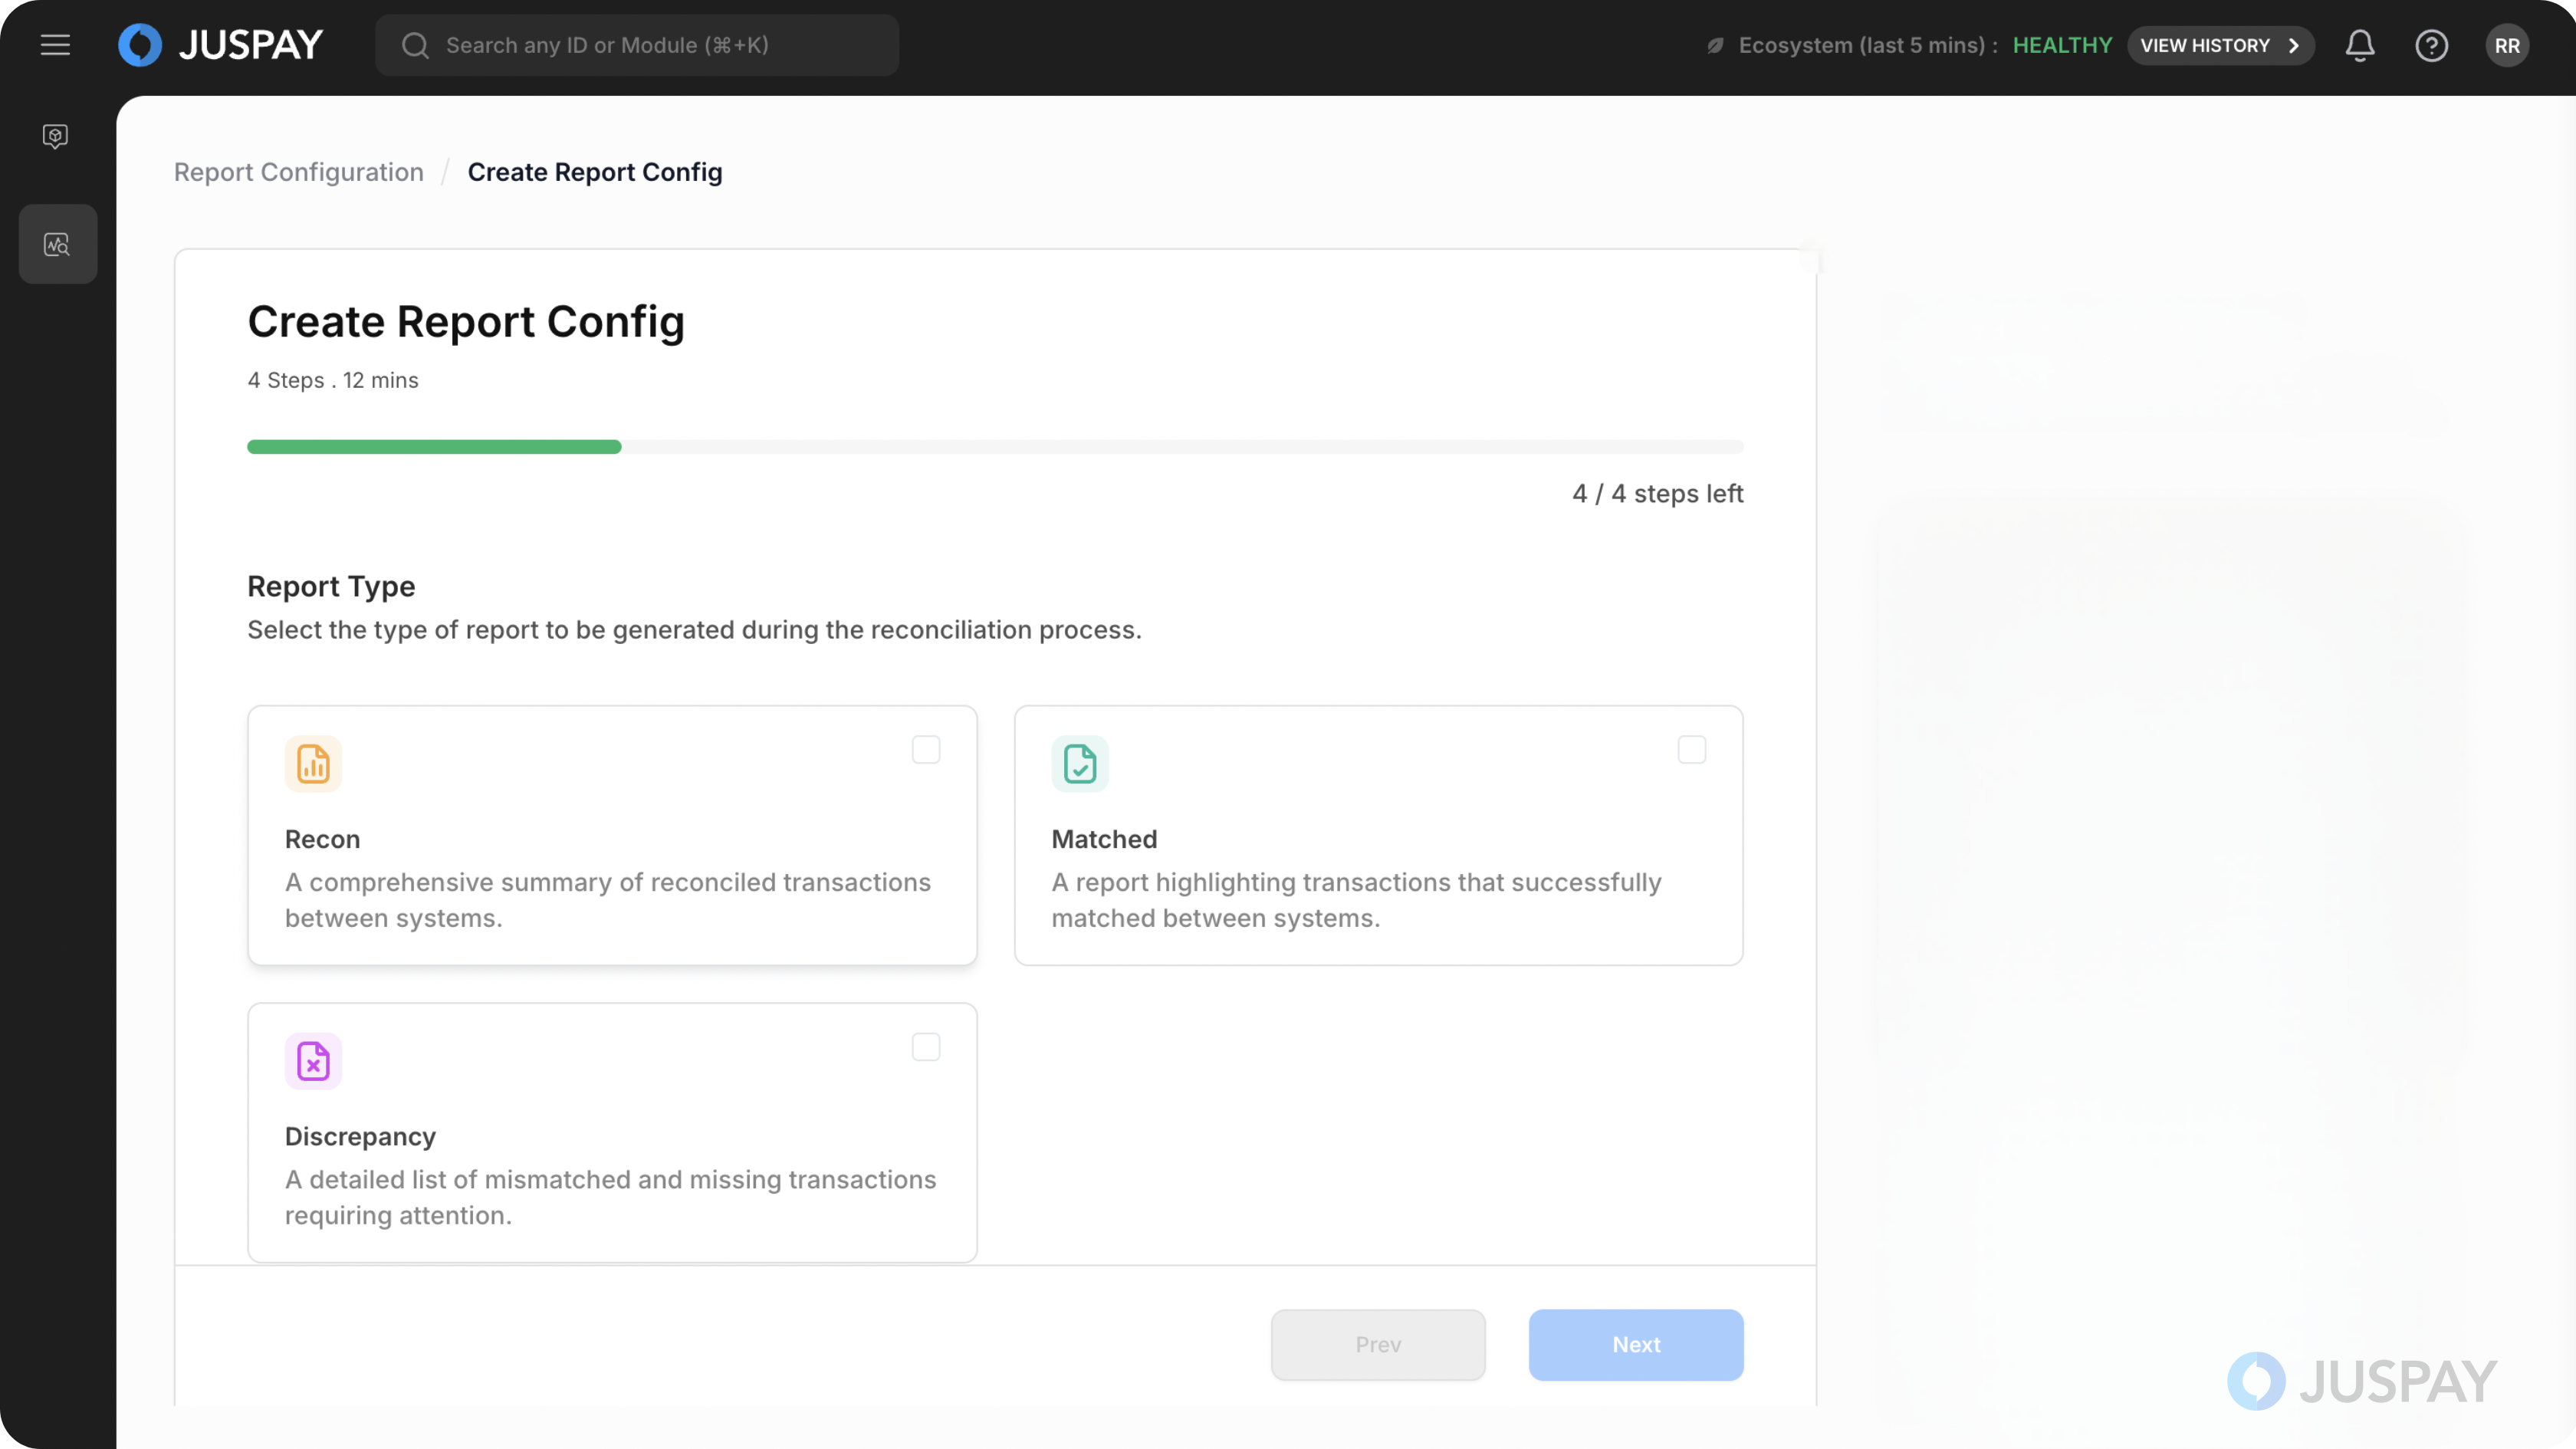Open the help question mark icon

[2431, 45]
